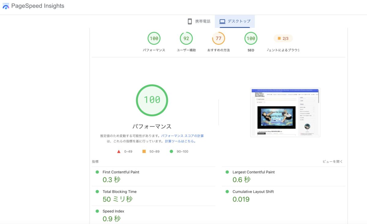This screenshot has width=367, height=224.
Task: Click the red triangle 0–49 legend icon
Action: (119, 151)
